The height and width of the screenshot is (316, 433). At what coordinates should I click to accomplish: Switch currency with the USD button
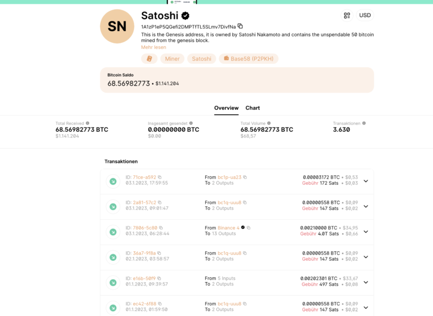[x=365, y=15]
